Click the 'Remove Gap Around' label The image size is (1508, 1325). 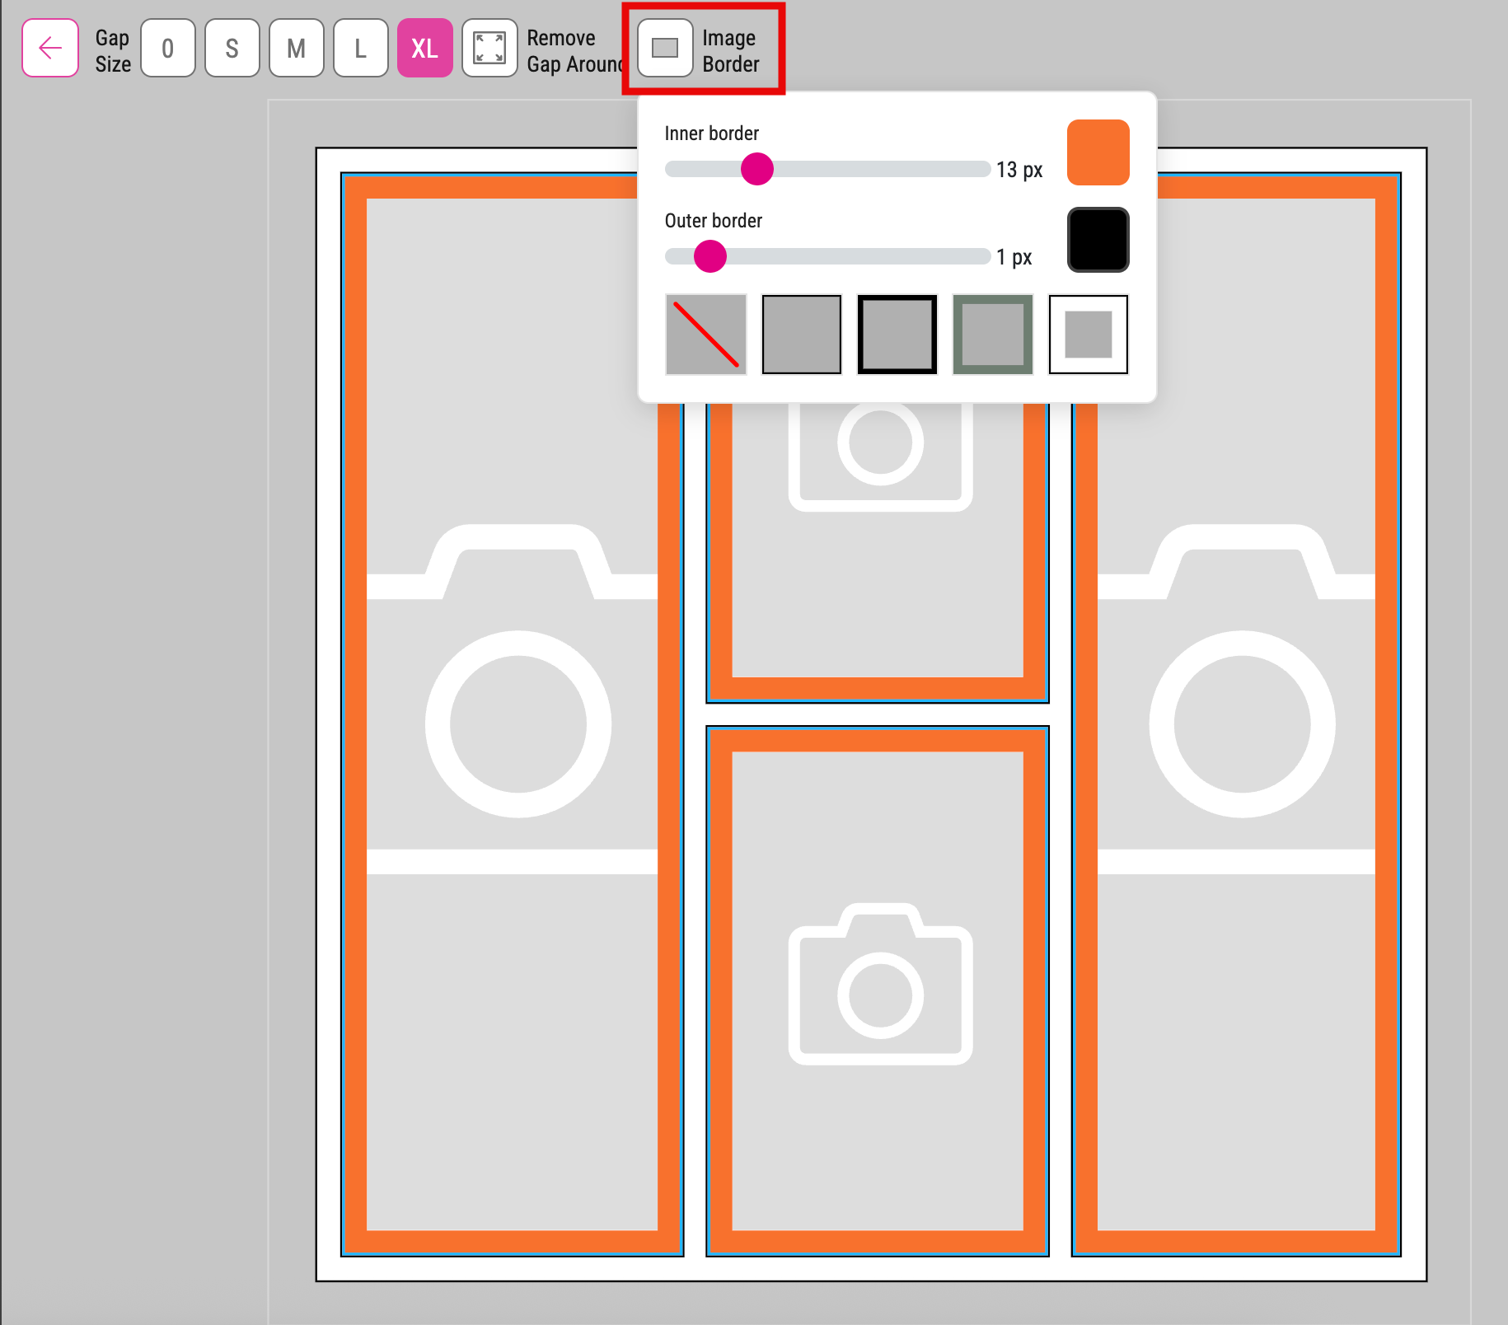pos(575,50)
